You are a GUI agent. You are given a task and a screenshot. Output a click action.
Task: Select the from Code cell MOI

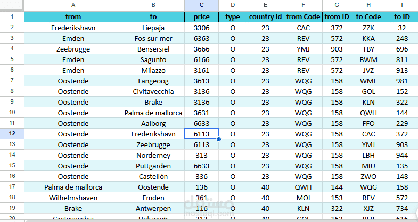coord(303,198)
